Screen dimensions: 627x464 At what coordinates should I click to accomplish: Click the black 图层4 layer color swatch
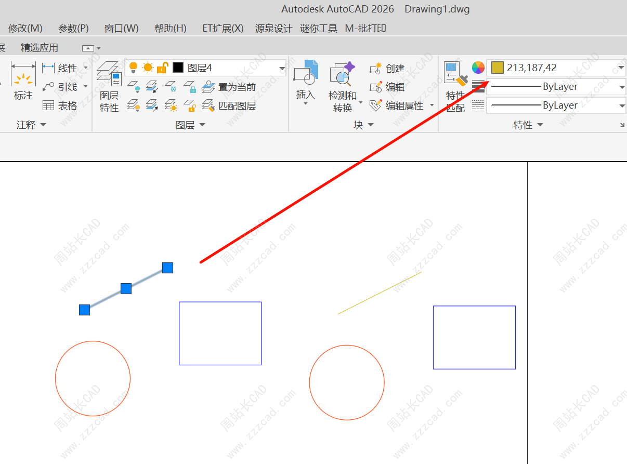(x=178, y=68)
